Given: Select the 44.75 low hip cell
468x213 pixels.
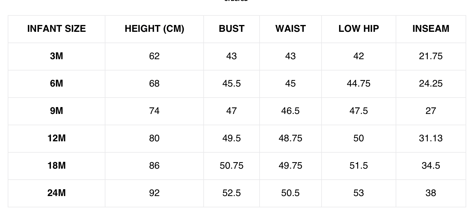Looking at the screenshot, I should point(358,84).
